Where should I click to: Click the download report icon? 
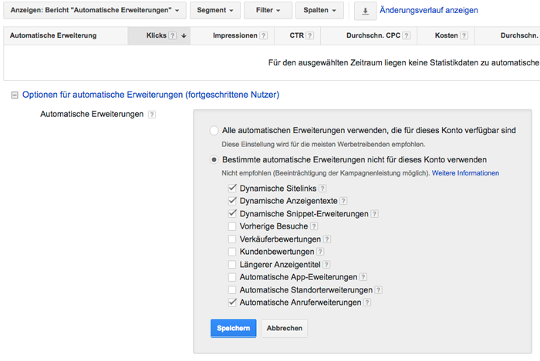pos(365,11)
